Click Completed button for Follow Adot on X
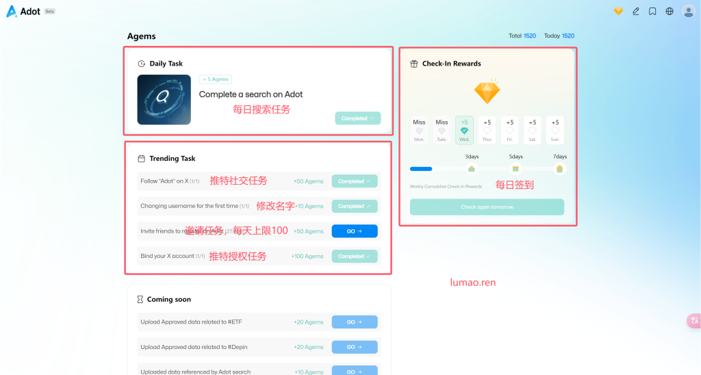 355,181
